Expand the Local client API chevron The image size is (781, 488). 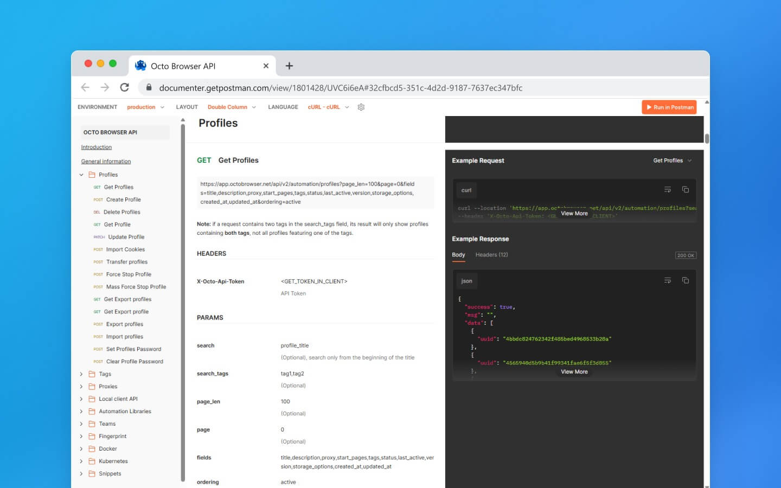click(x=81, y=399)
